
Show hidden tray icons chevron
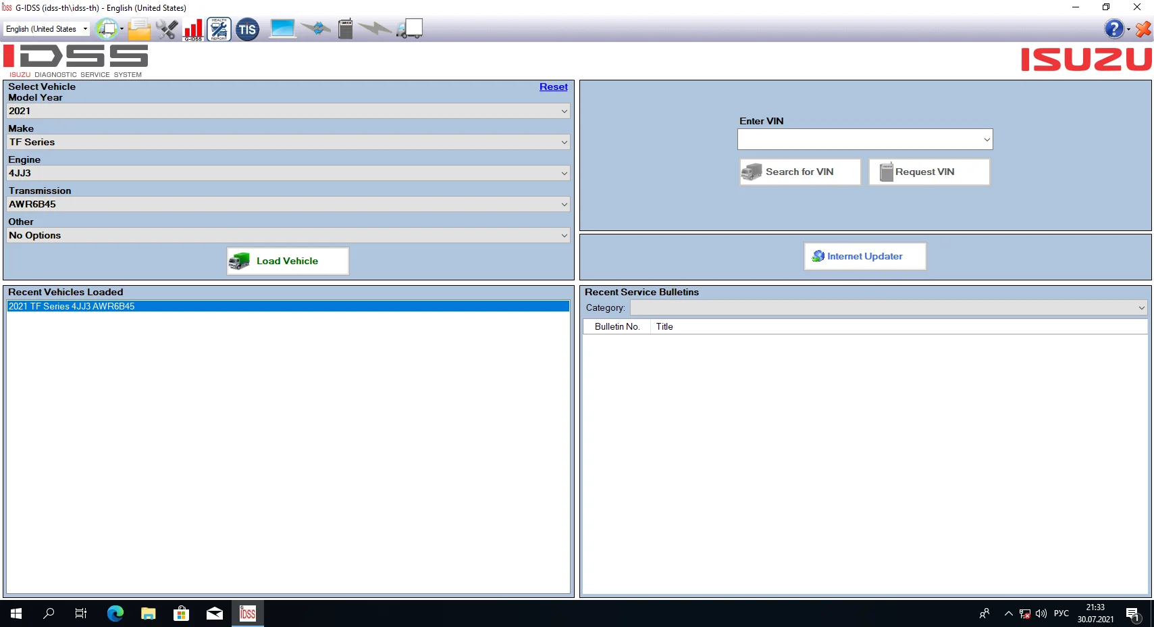(1008, 613)
